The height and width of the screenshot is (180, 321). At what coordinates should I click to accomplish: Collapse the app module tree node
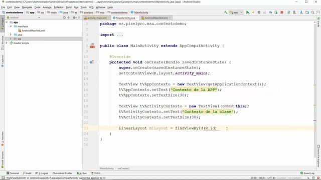(7, 22)
